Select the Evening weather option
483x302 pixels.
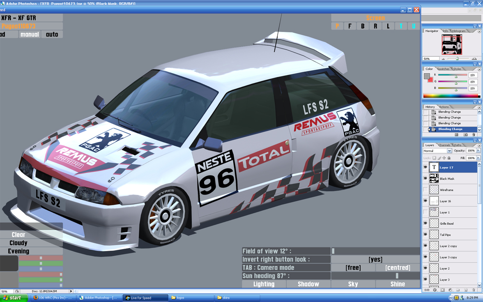pyautogui.click(x=18, y=251)
